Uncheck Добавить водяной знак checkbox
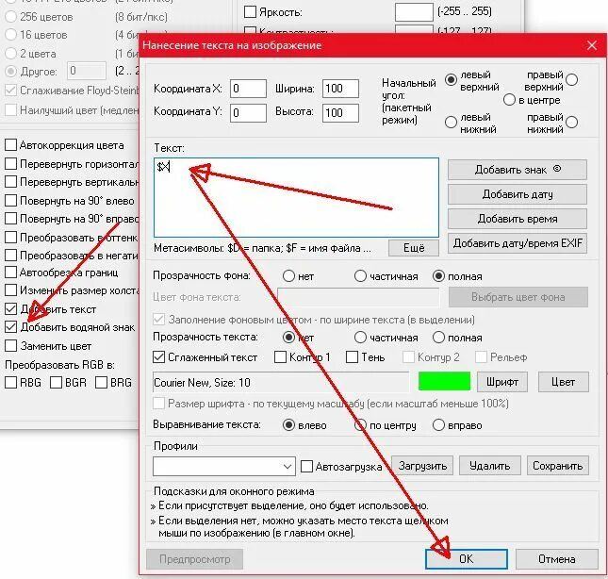This screenshot has width=608, height=579. (10, 327)
